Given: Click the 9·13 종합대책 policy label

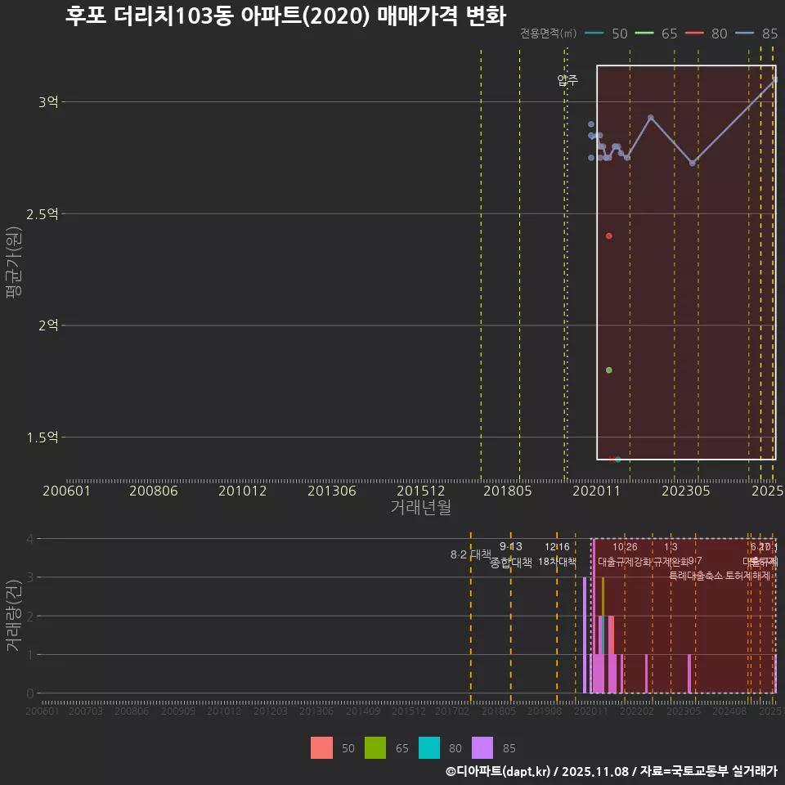Looking at the screenshot, I should point(509,555).
